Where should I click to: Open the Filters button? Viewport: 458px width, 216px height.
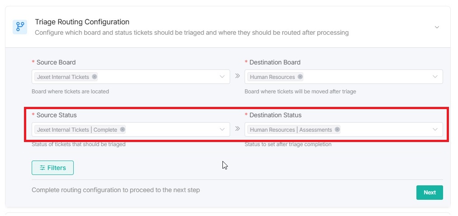pos(52,168)
